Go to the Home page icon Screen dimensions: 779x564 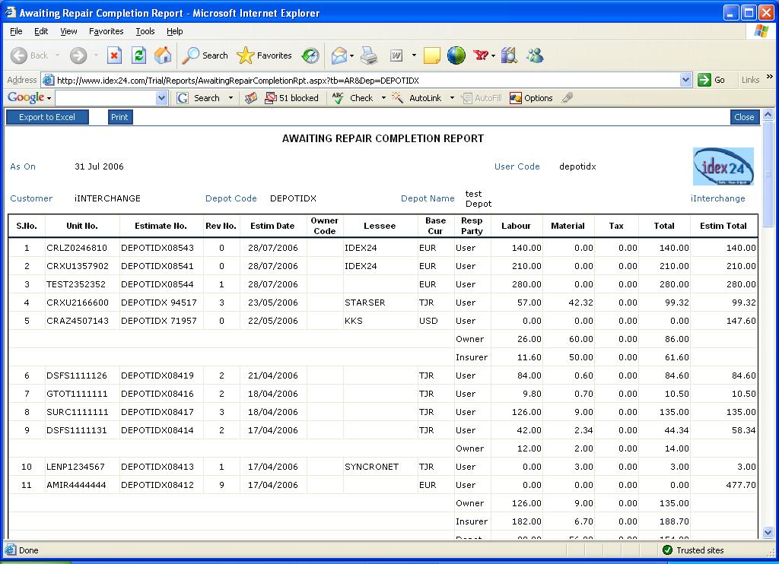[162, 55]
